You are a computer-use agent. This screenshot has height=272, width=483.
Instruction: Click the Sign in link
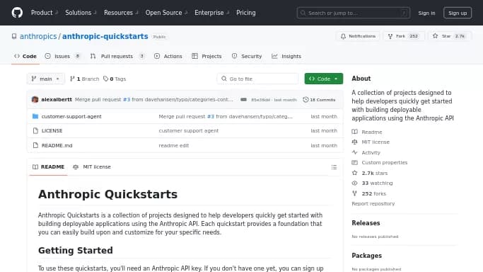(426, 13)
